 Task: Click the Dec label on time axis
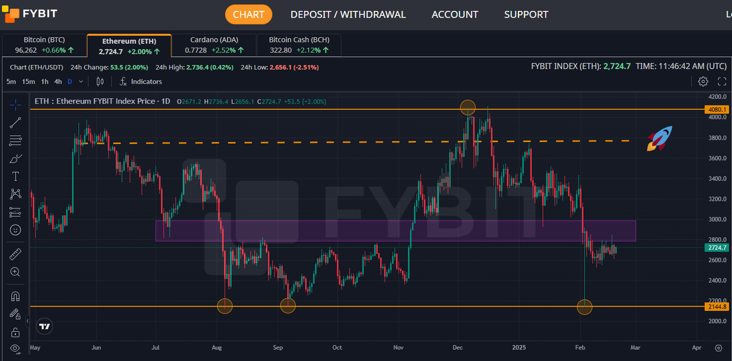coord(457,348)
